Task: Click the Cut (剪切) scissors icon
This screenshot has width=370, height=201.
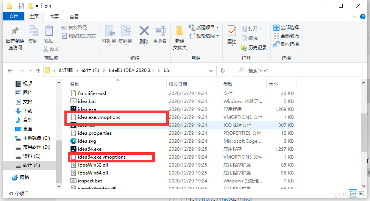Action: [45, 48]
